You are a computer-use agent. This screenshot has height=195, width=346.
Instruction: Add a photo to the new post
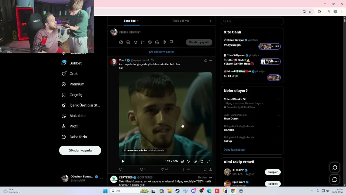(121, 42)
